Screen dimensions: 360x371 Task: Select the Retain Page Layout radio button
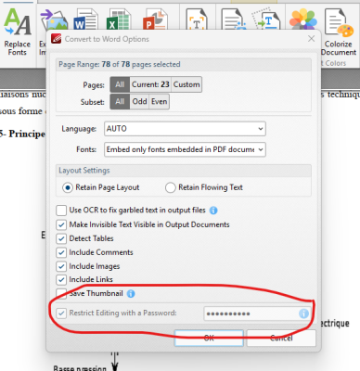[x=68, y=187]
